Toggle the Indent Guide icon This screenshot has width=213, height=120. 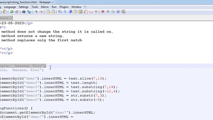pos(70,12)
